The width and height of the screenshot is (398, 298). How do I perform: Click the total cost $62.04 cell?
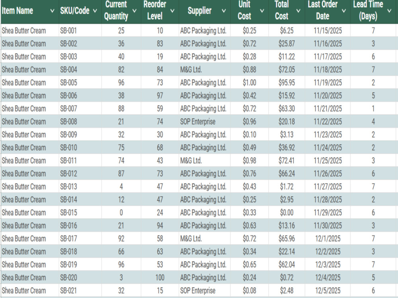pyautogui.click(x=287, y=265)
